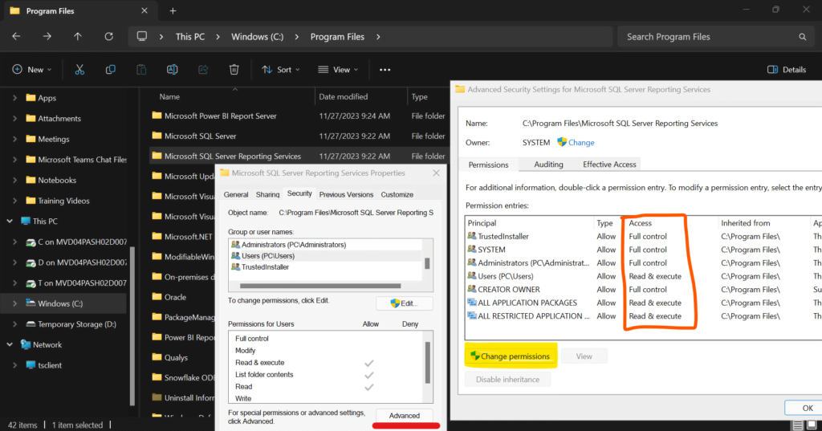The image size is (822, 431).
Task: Open Temporary Storage (D:) in sidebar
Action: click(76, 324)
